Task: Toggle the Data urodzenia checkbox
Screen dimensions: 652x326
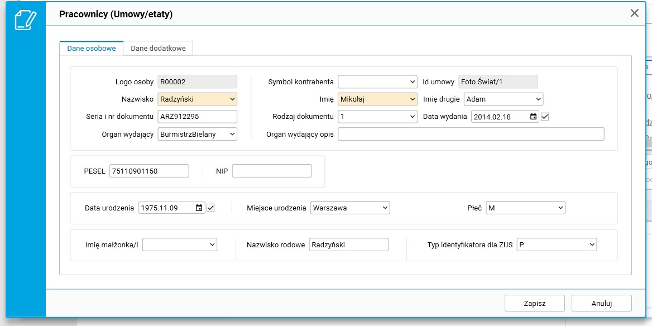Action: coord(210,208)
